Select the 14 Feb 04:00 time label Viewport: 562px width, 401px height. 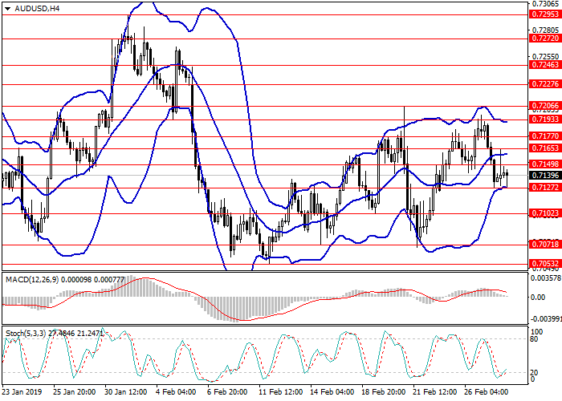point(332,392)
